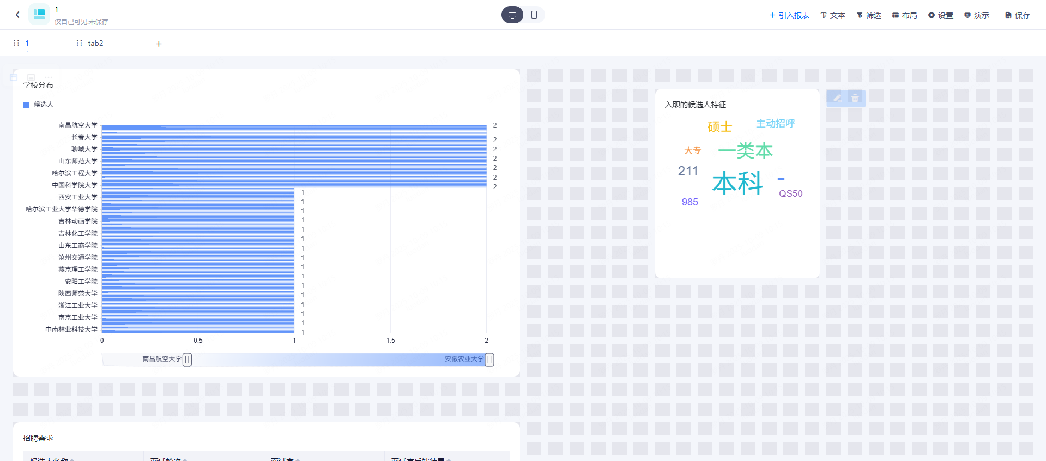Click the 本科 word in the word cloud
1046x461 pixels.
point(737,183)
